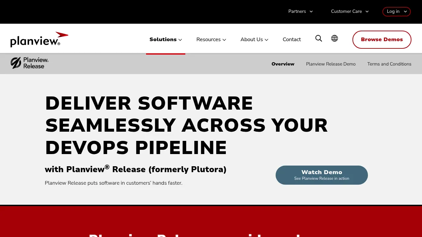Click the 'Deliver Software Seamlessly' headline

tap(186, 125)
